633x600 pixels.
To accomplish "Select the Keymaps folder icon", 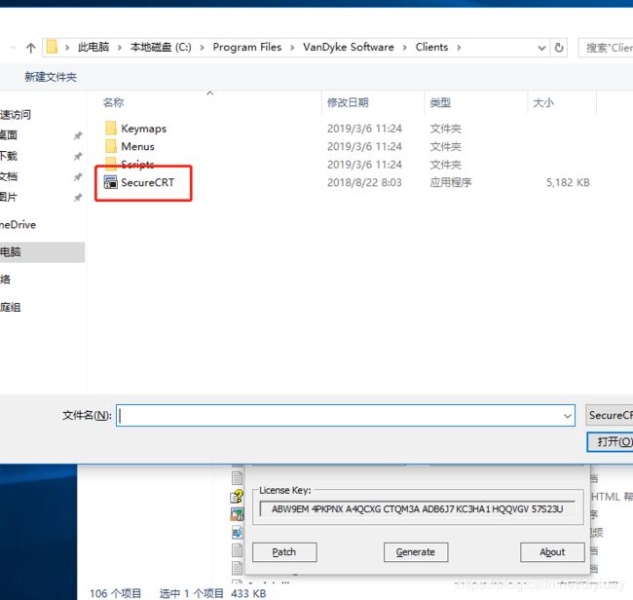I will pyautogui.click(x=111, y=128).
